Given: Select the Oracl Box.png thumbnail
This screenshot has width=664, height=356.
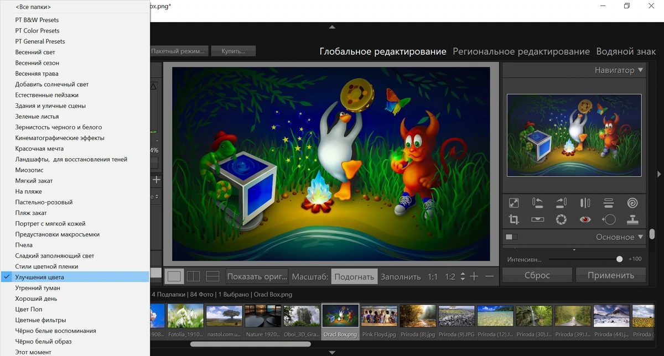Looking at the screenshot, I should [340, 321].
